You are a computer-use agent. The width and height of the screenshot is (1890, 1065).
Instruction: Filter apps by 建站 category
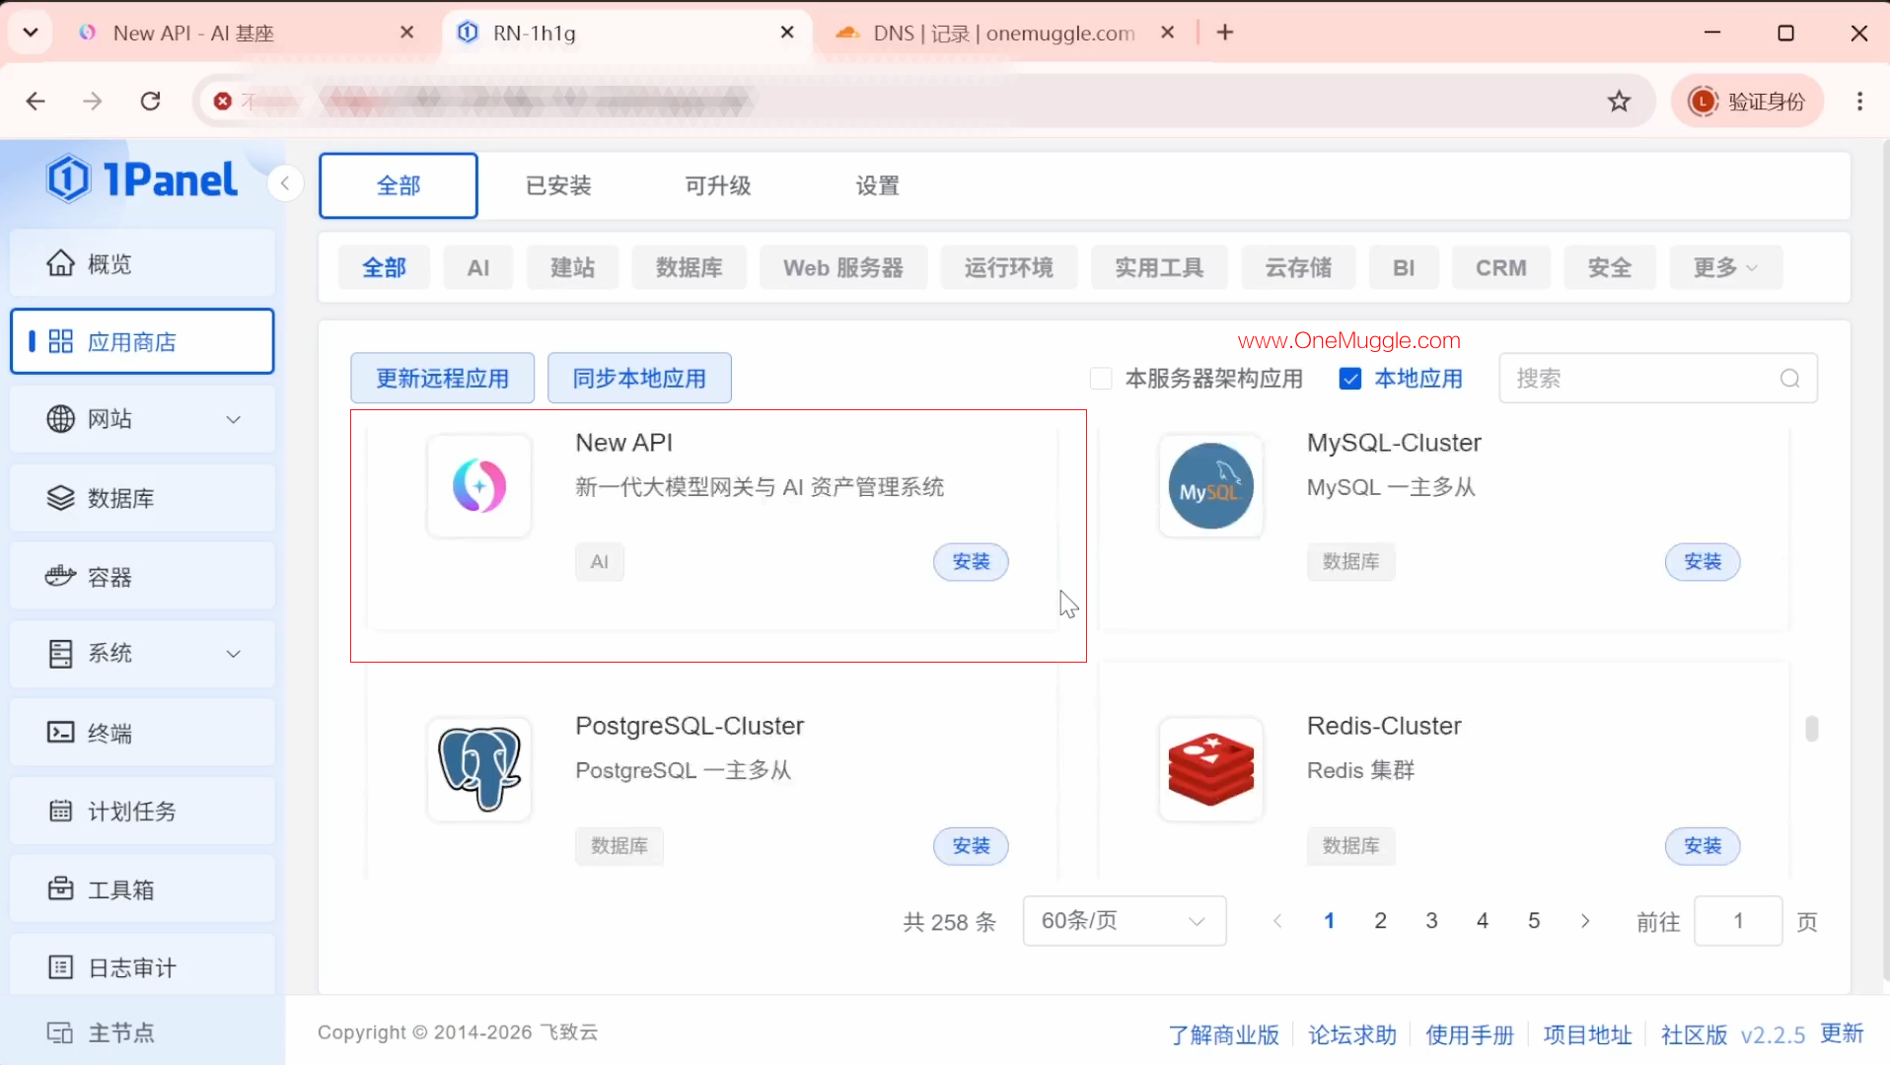point(572,267)
